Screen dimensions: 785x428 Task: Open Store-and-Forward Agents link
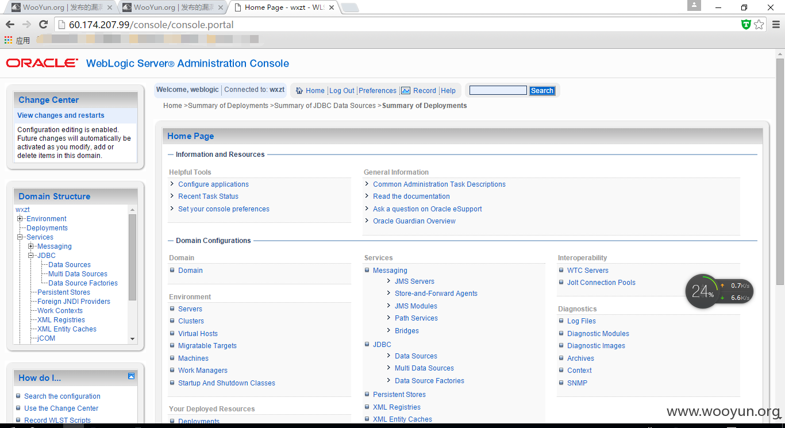[x=436, y=294]
